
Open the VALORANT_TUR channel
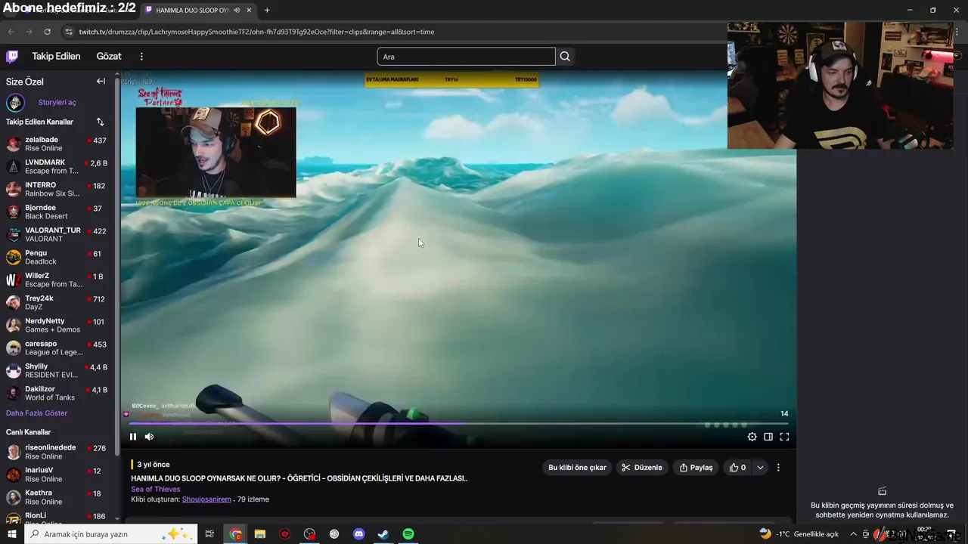(x=57, y=234)
